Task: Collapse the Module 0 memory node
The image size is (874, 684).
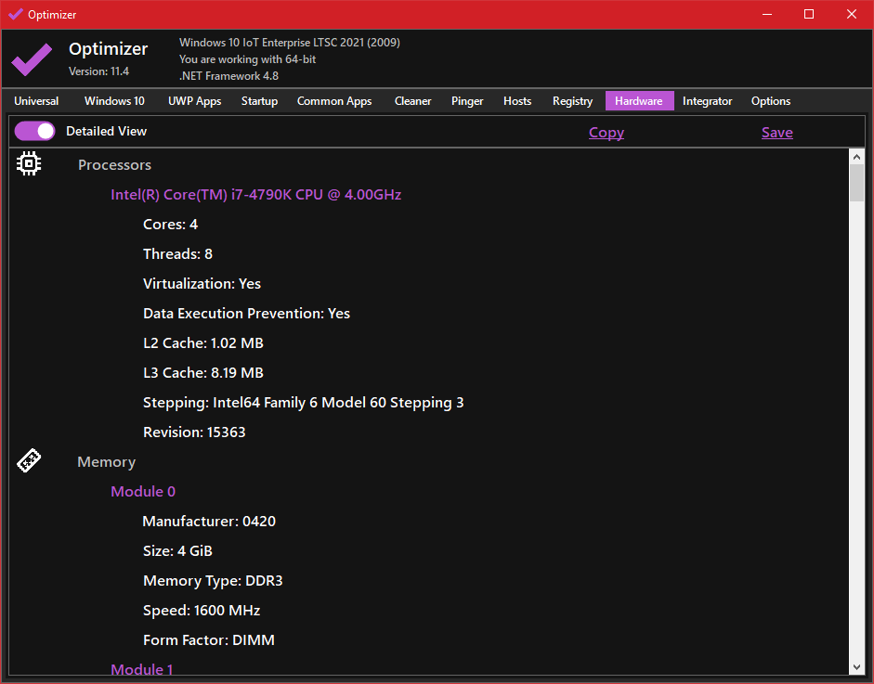Action: click(x=143, y=492)
